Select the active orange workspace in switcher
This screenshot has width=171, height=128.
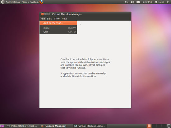coord(149,126)
